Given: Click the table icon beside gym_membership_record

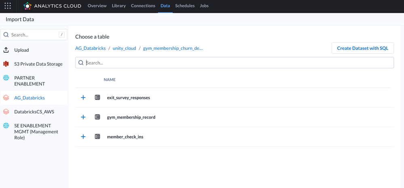Looking at the screenshot, I should coord(97,117).
